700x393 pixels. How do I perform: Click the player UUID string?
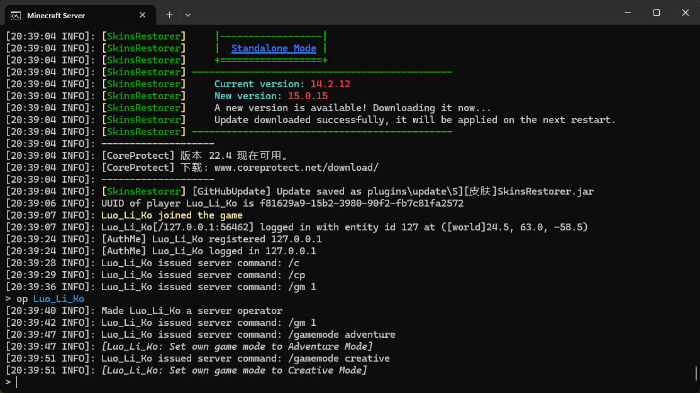(x=362, y=203)
